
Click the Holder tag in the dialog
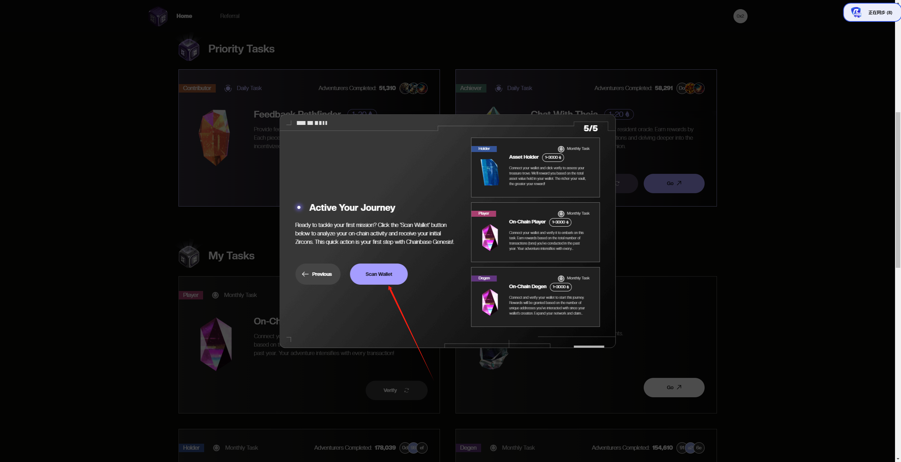(x=484, y=148)
